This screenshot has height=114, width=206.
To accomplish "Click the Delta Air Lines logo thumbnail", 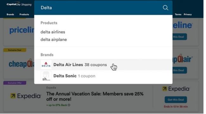I will (46, 65).
